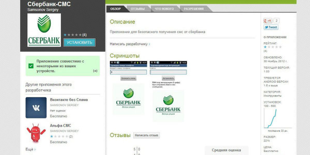The width and height of the screenshot is (310, 155).
Task: Click the Описание heading
Action: 122,22
